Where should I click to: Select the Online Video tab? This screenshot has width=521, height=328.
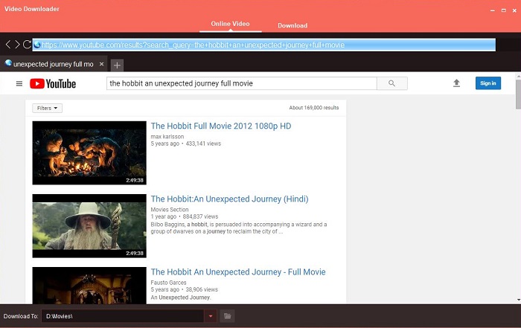pos(231,25)
